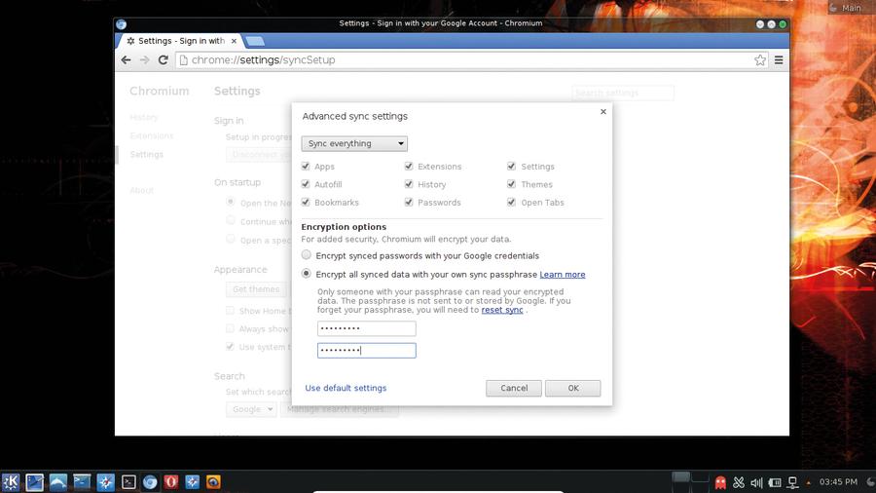This screenshot has width=876, height=493.
Task: Open the orange eye icon in taskbar
Action: pyautogui.click(x=213, y=482)
